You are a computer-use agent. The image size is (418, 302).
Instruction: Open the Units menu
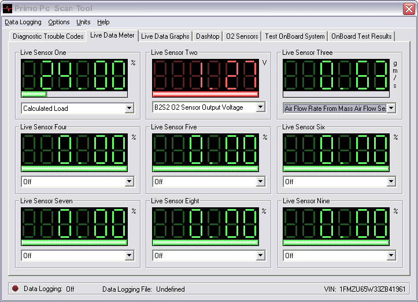[x=83, y=22]
